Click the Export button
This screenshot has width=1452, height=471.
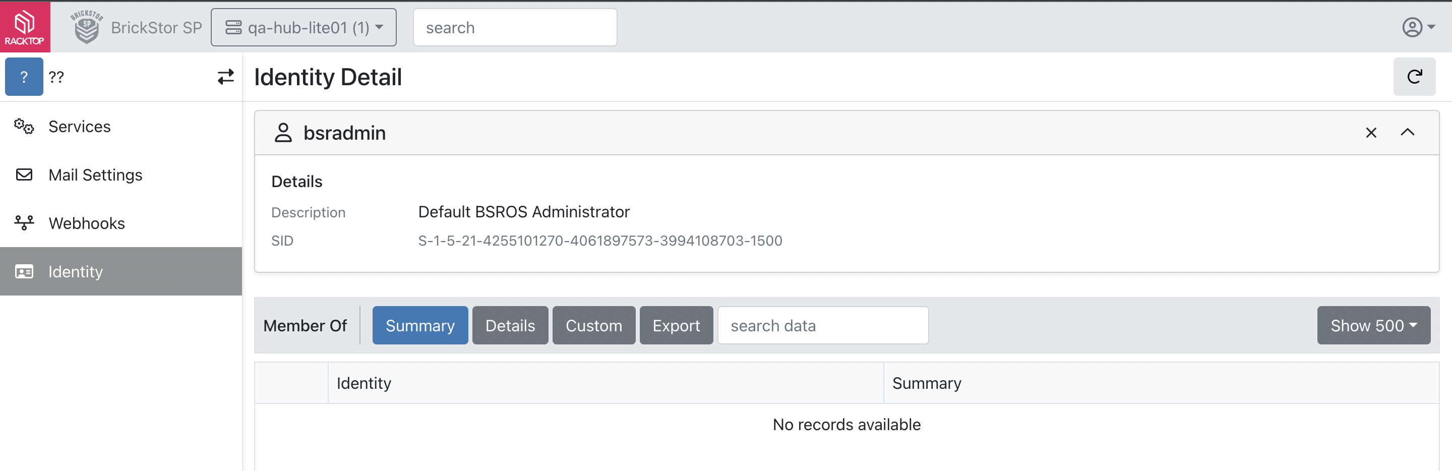tap(676, 325)
